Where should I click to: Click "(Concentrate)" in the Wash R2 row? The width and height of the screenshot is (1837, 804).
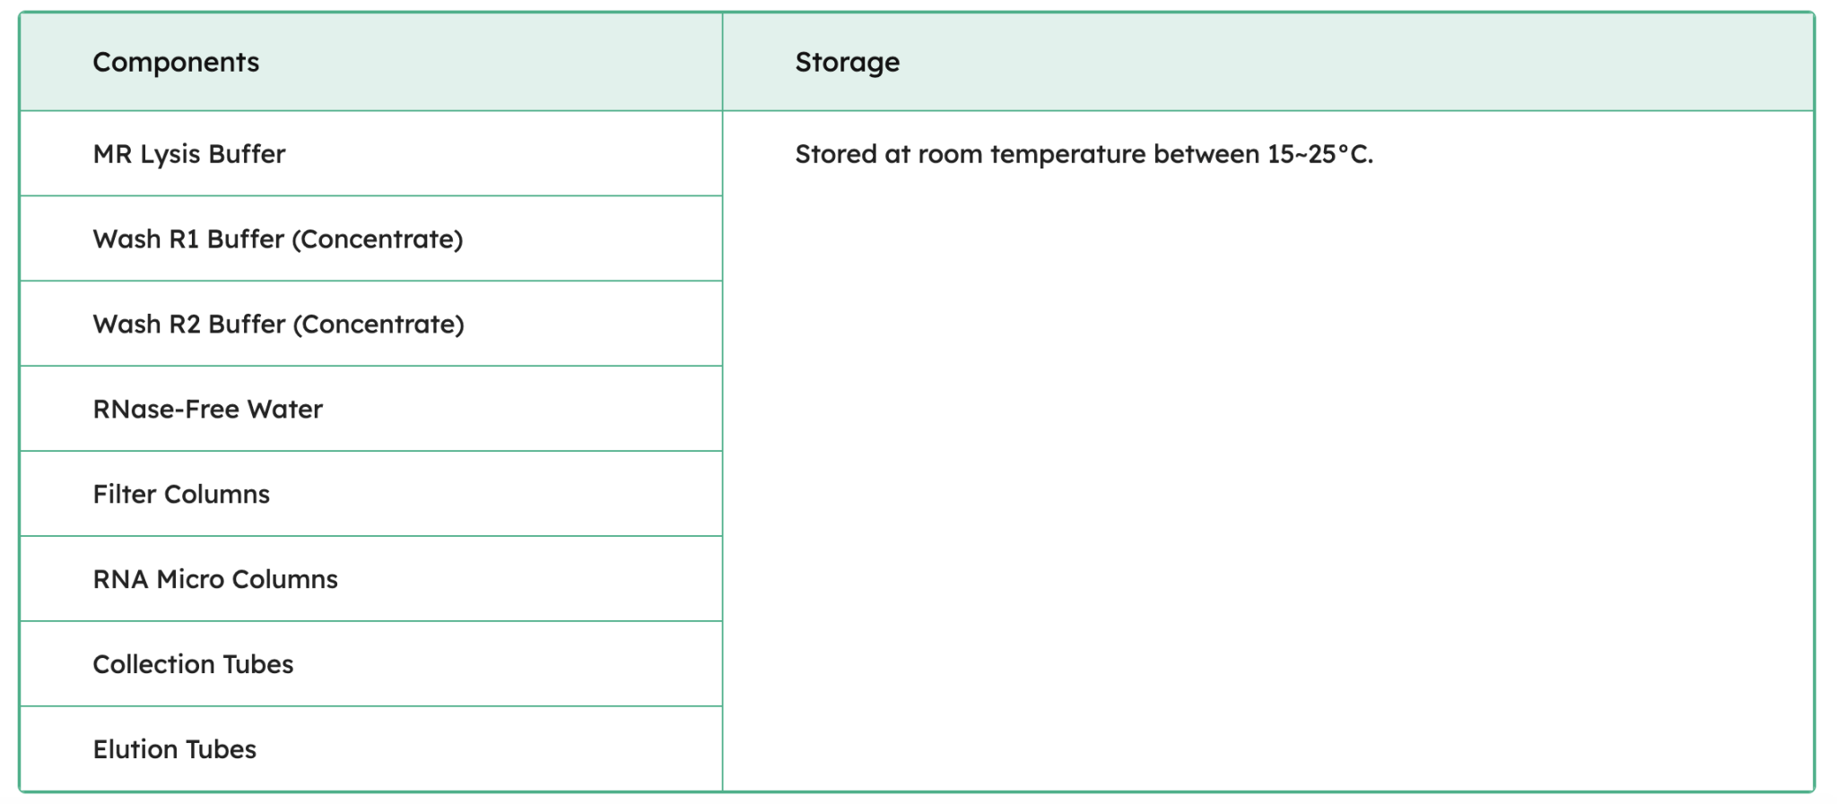[x=379, y=324]
